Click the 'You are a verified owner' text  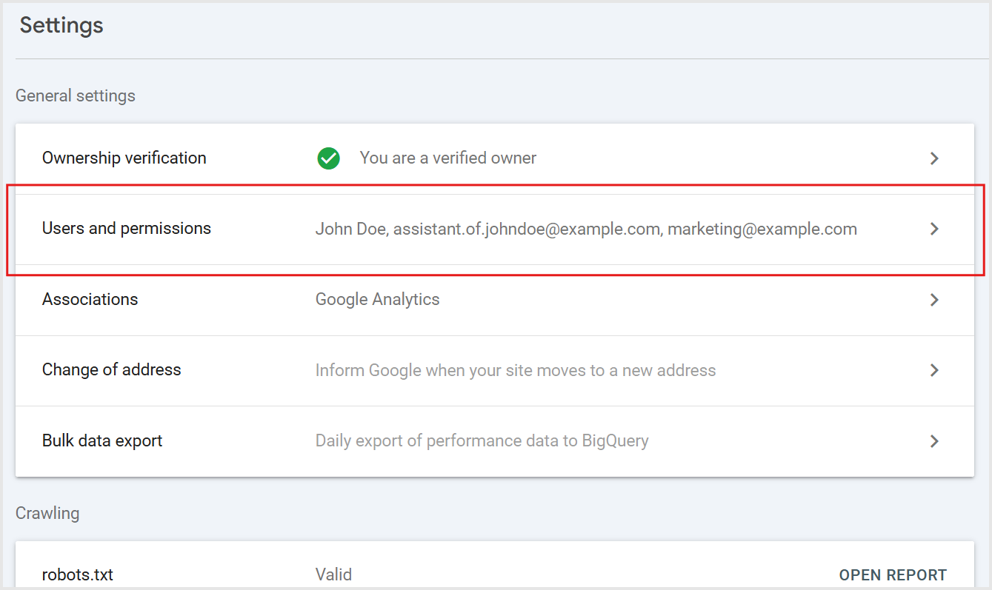click(447, 158)
